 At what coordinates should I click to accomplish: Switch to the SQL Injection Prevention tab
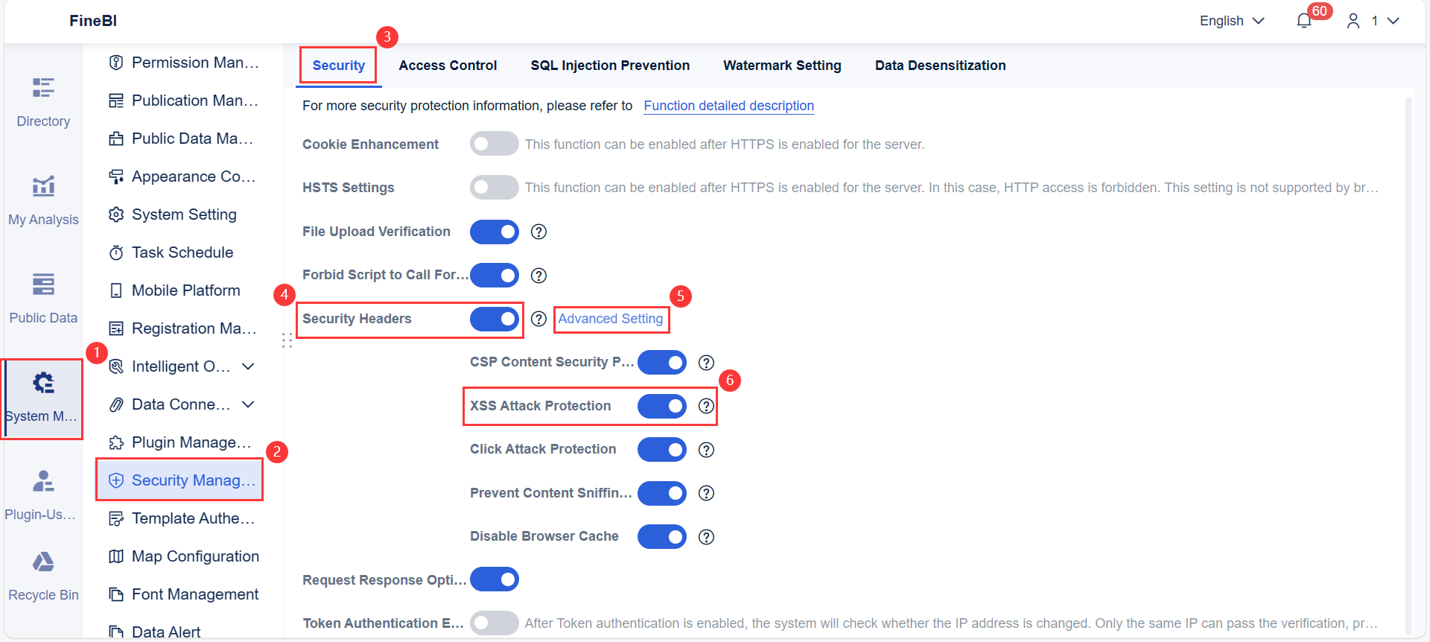pos(610,66)
